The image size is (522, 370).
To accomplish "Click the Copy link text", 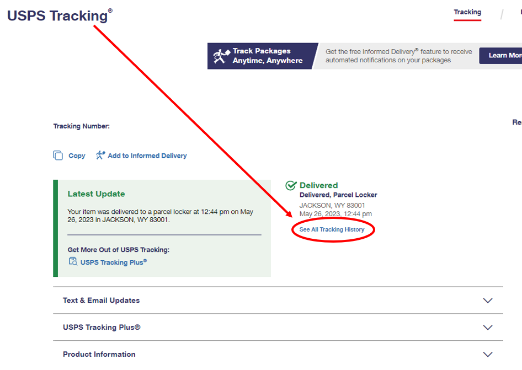I will point(77,155).
